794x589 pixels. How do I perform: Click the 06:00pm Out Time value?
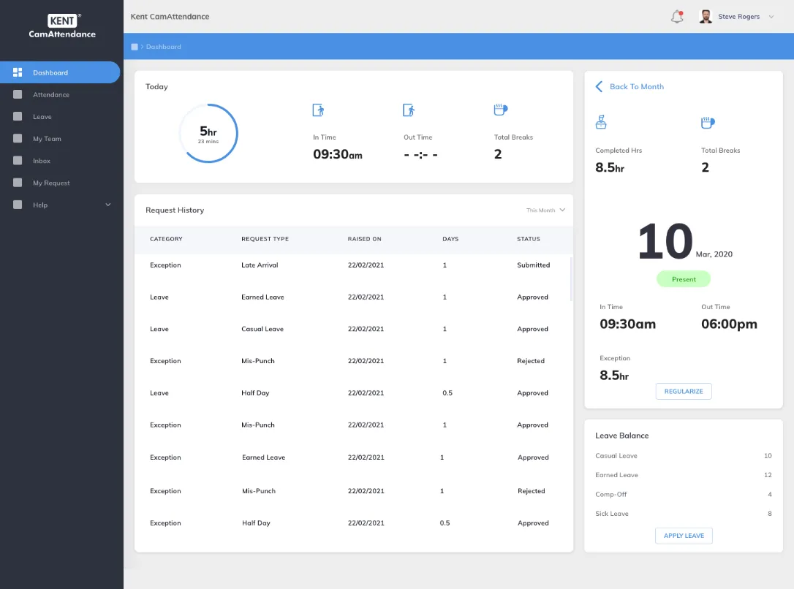(729, 324)
